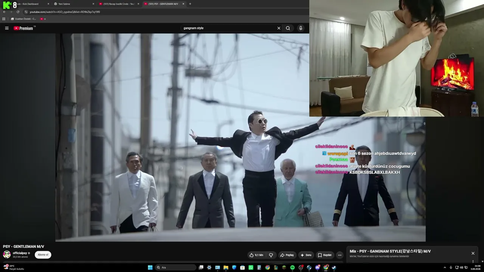Screen dimensions: 484x272
Task: Reload the YouTube page
Action: pyautogui.click(x=18, y=12)
